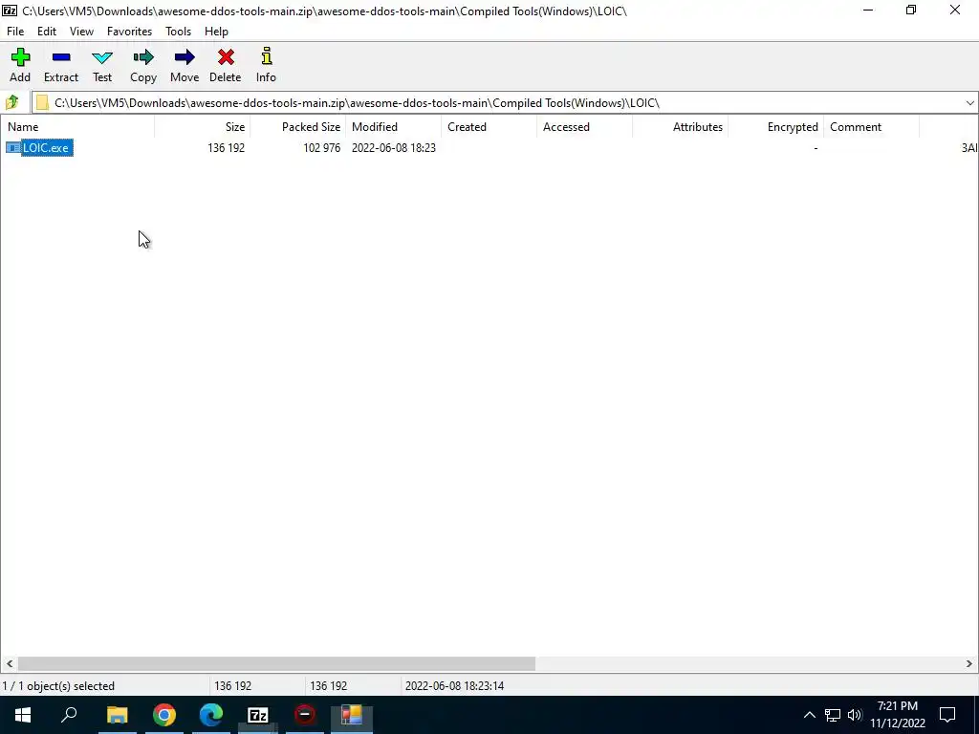Viewport: 979px width, 734px height.
Task: Click status bar '1 / 1 object(s) selected'
Action: click(58, 686)
